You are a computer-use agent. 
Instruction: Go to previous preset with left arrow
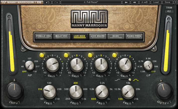126,2
